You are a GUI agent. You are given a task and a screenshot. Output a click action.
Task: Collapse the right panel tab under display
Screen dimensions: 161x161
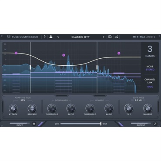(100, 96)
